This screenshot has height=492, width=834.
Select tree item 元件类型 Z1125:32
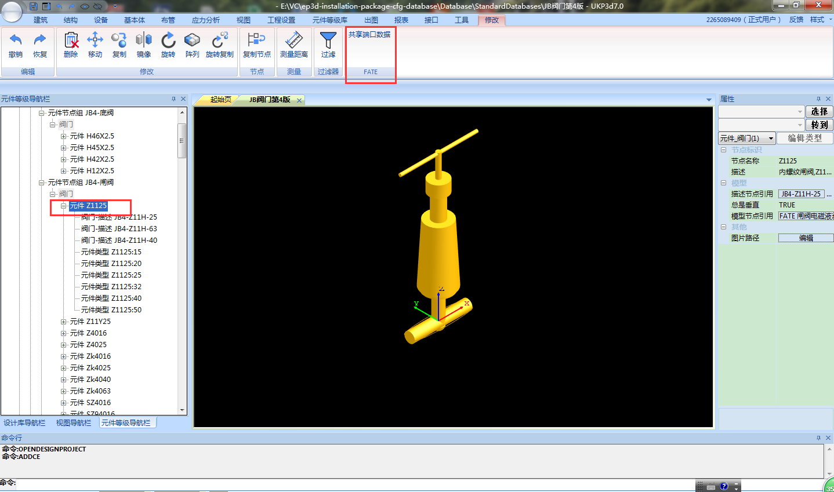pos(111,287)
